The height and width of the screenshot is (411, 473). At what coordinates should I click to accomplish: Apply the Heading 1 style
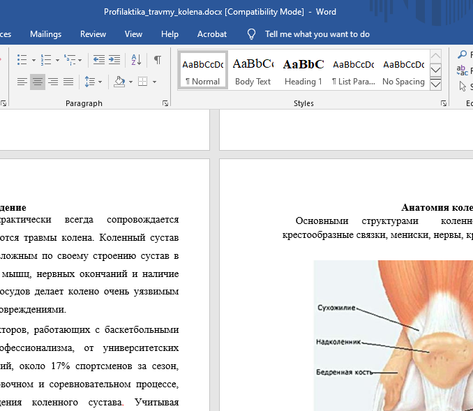coord(303,70)
